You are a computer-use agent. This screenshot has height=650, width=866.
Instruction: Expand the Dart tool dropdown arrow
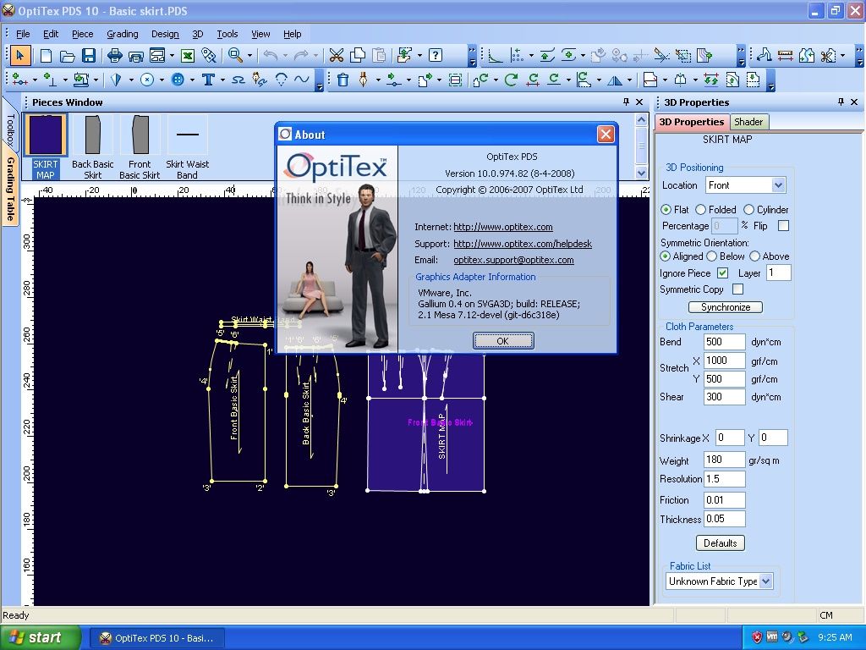pyautogui.click(x=131, y=80)
